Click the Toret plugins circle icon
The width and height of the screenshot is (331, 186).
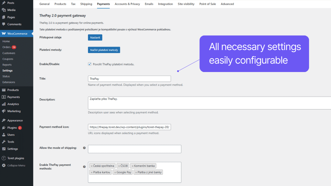pos(4,158)
